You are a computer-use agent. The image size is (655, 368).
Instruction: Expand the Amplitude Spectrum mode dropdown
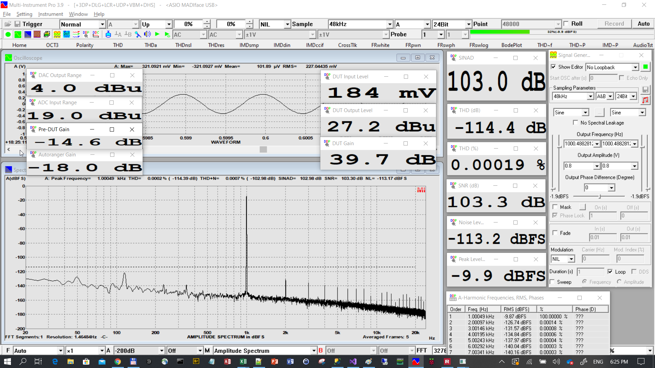pos(314,351)
